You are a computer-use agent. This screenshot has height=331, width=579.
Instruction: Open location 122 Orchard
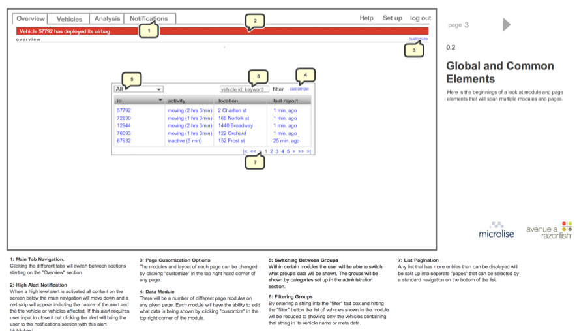pyautogui.click(x=232, y=133)
